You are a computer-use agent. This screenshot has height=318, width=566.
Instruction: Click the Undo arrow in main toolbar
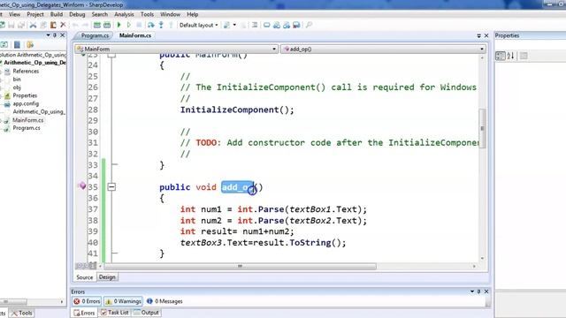[75, 25]
